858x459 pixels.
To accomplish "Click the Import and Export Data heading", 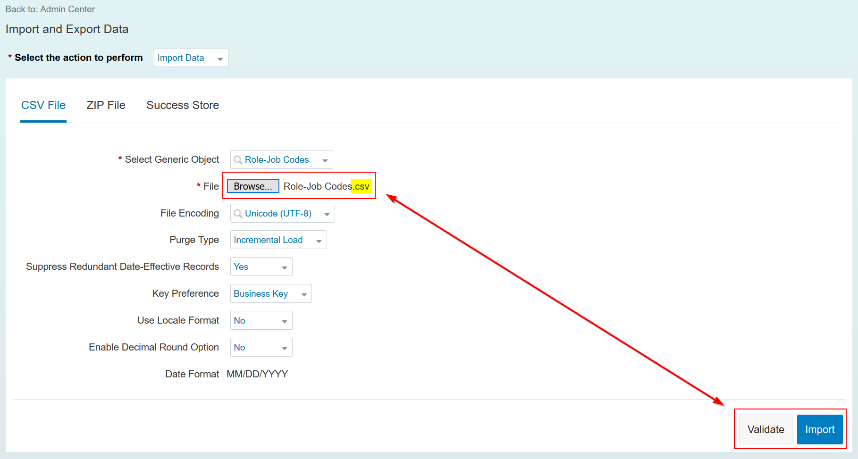I will [x=67, y=29].
